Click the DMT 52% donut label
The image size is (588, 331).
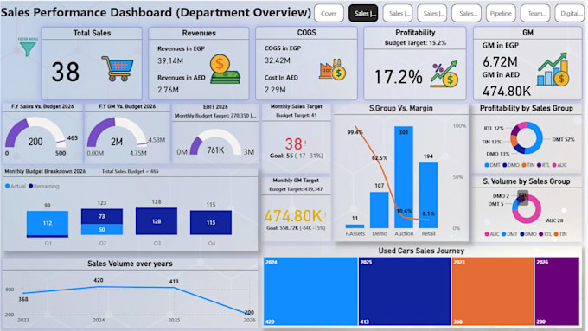(563, 139)
